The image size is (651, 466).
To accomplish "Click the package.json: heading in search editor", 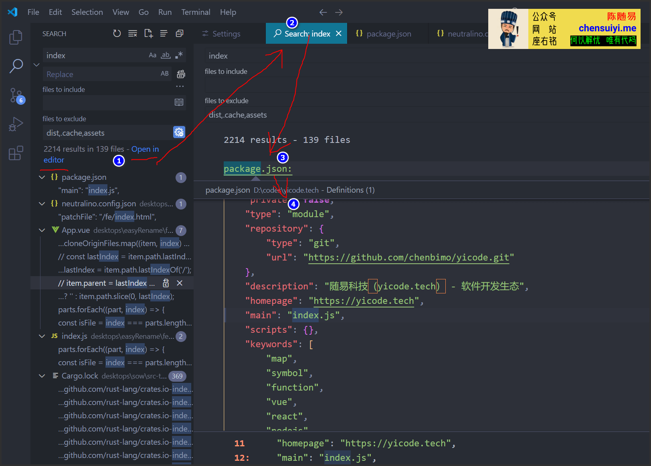I will tap(257, 169).
